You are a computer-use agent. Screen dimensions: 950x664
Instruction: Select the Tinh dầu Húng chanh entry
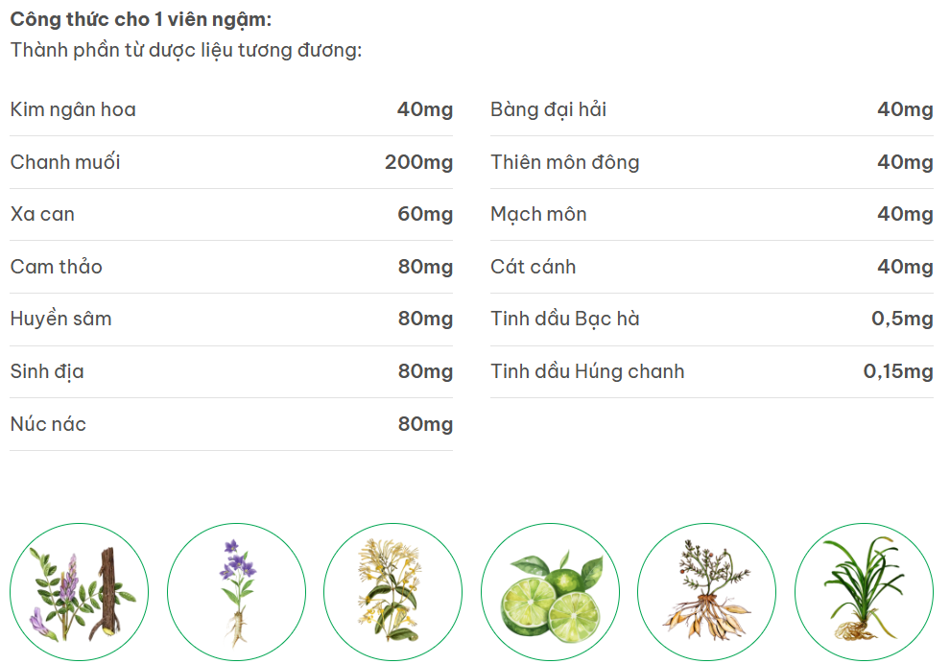[712, 371]
